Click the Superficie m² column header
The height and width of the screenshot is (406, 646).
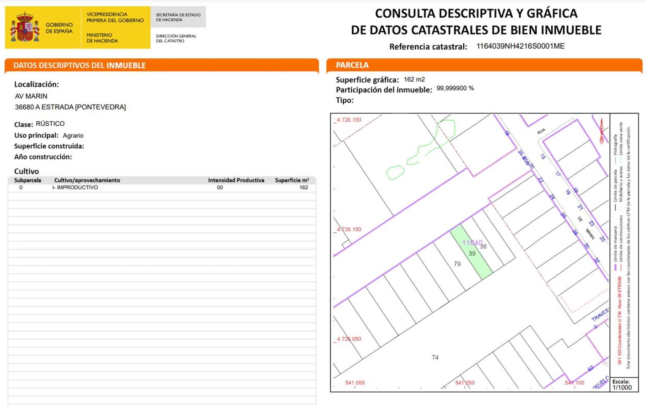pyautogui.click(x=292, y=180)
